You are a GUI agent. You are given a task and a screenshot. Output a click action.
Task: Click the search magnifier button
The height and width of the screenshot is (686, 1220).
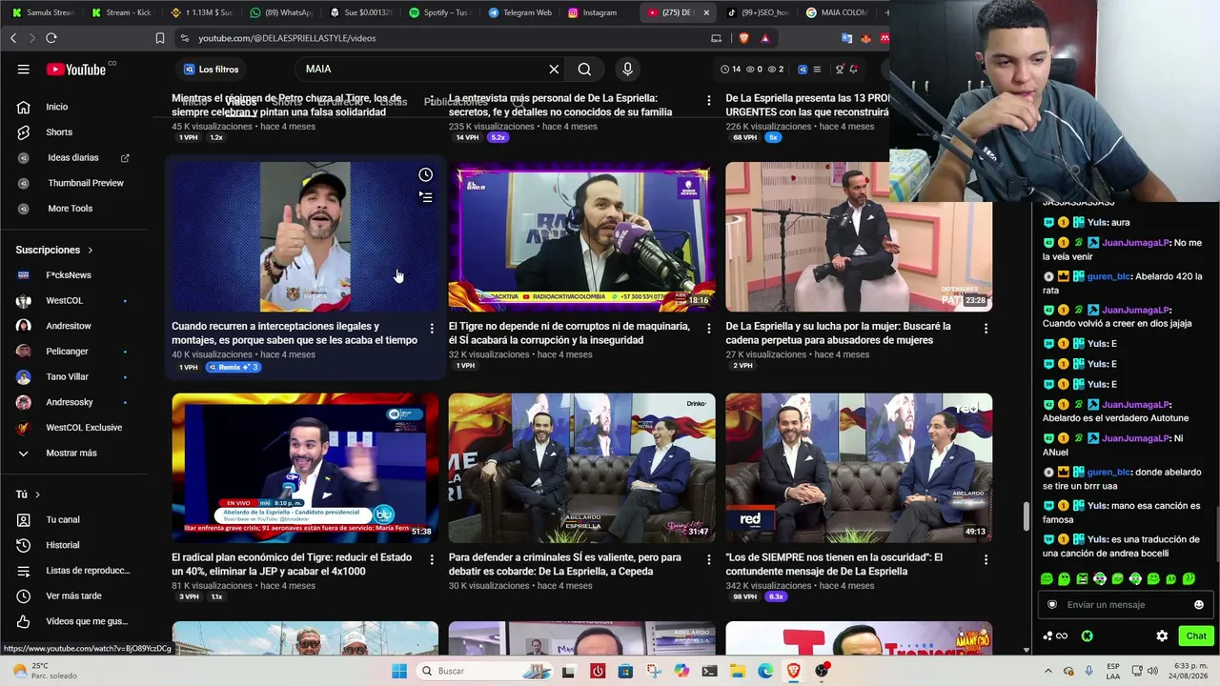tap(584, 69)
